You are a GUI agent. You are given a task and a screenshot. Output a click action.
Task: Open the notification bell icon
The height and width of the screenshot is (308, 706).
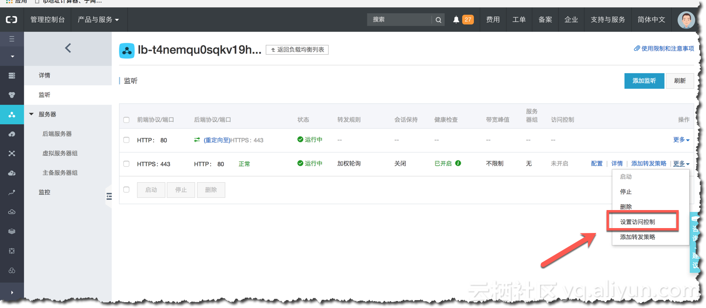tap(456, 20)
